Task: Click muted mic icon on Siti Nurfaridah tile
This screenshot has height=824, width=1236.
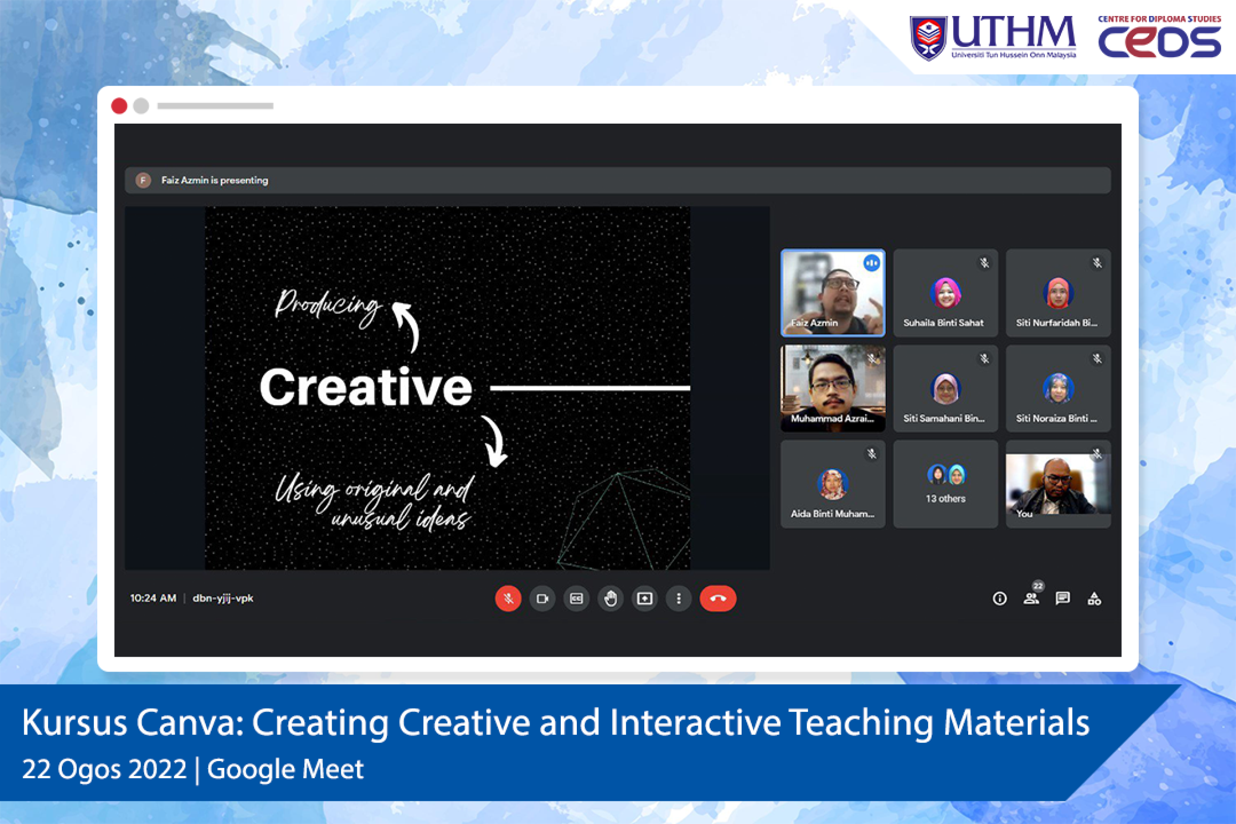Action: 1097,263
